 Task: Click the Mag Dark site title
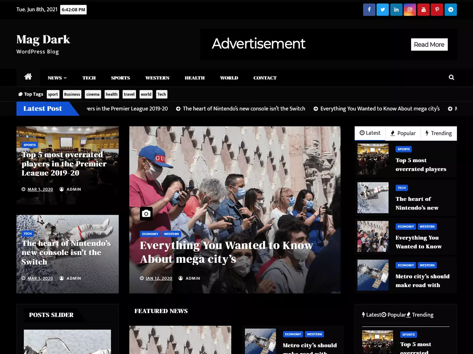click(43, 39)
